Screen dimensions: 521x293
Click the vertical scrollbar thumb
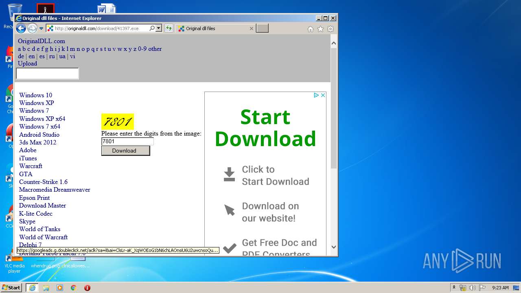coord(334,108)
